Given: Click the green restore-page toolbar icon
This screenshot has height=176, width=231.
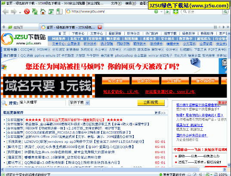Looking at the screenshot, I should tap(51, 12).
